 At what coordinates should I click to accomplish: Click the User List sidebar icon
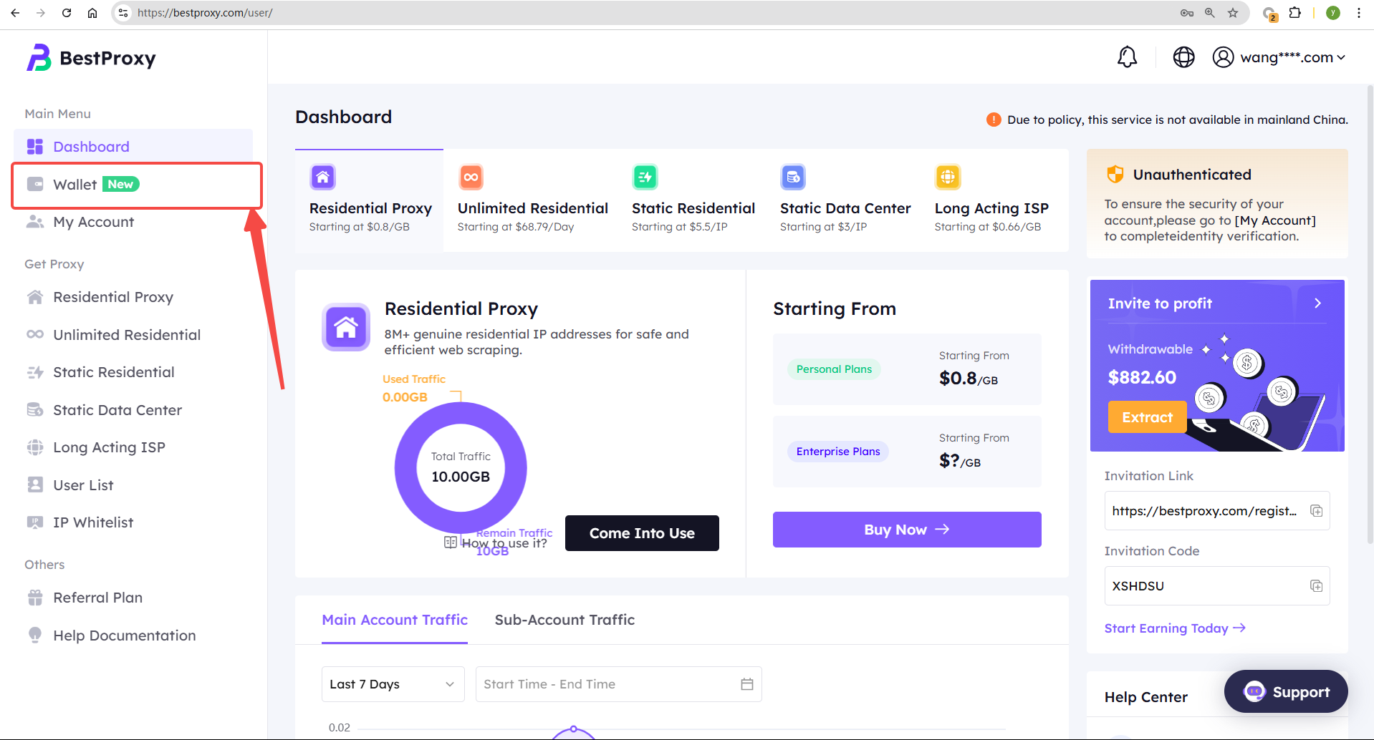(x=35, y=485)
